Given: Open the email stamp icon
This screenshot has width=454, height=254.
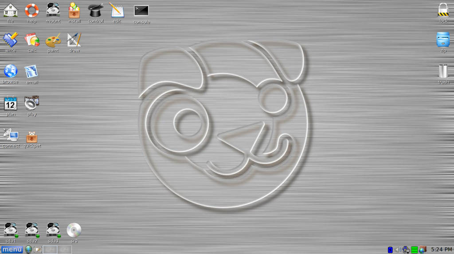Looking at the screenshot, I should (31, 72).
